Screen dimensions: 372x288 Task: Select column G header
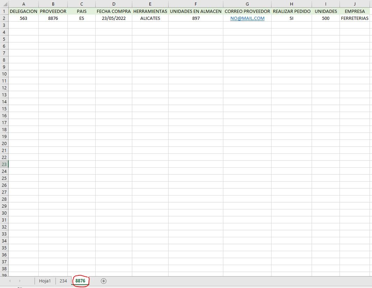(x=247, y=4)
